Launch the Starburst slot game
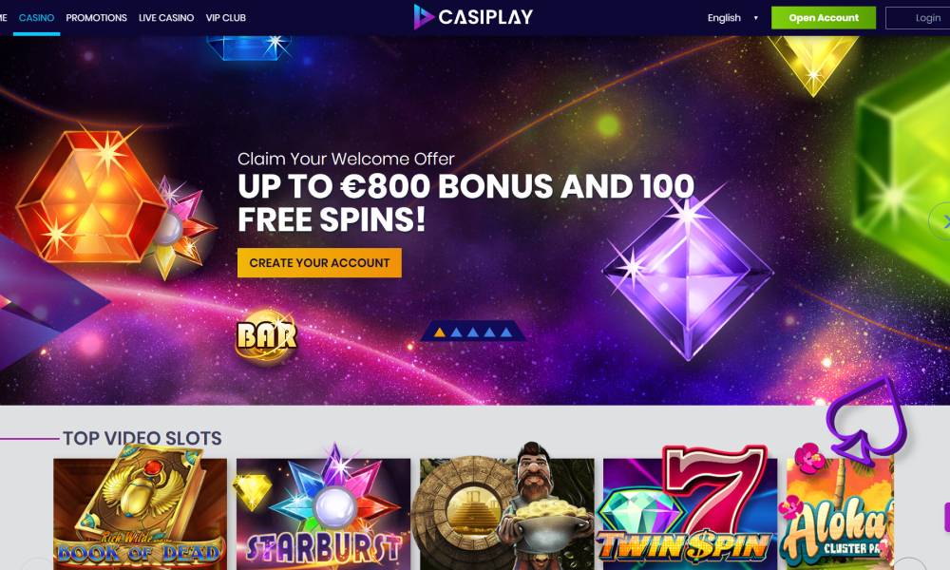950x570 pixels. 324,514
